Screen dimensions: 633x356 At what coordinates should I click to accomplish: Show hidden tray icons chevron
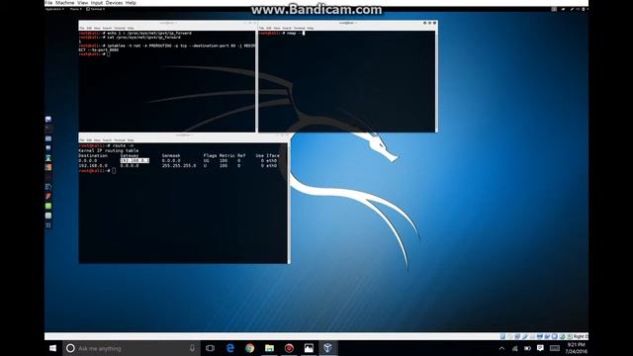pyautogui.click(x=501, y=348)
